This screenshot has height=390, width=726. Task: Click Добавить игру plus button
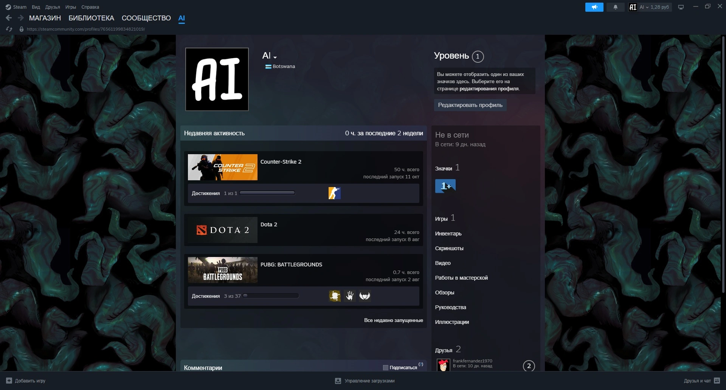[x=9, y=381]
